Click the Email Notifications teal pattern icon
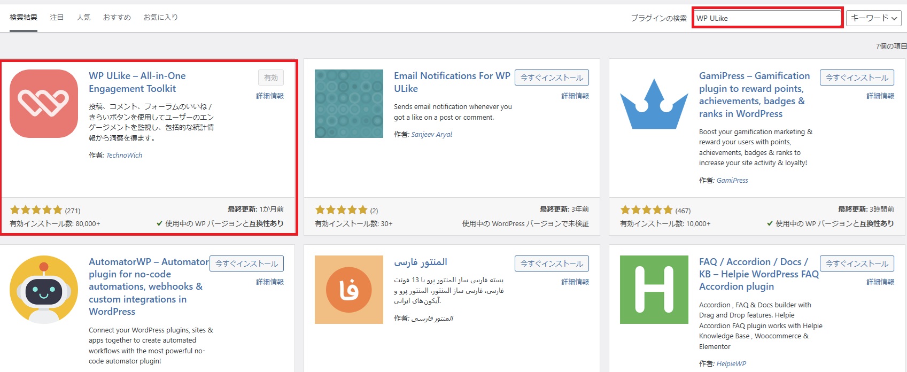 tap(348, 104)
